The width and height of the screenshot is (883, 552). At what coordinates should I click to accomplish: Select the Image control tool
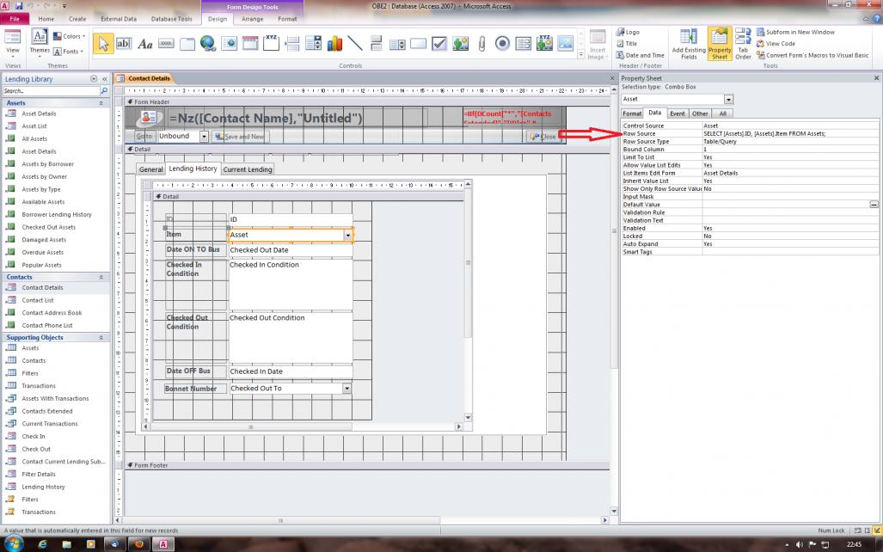566,43
